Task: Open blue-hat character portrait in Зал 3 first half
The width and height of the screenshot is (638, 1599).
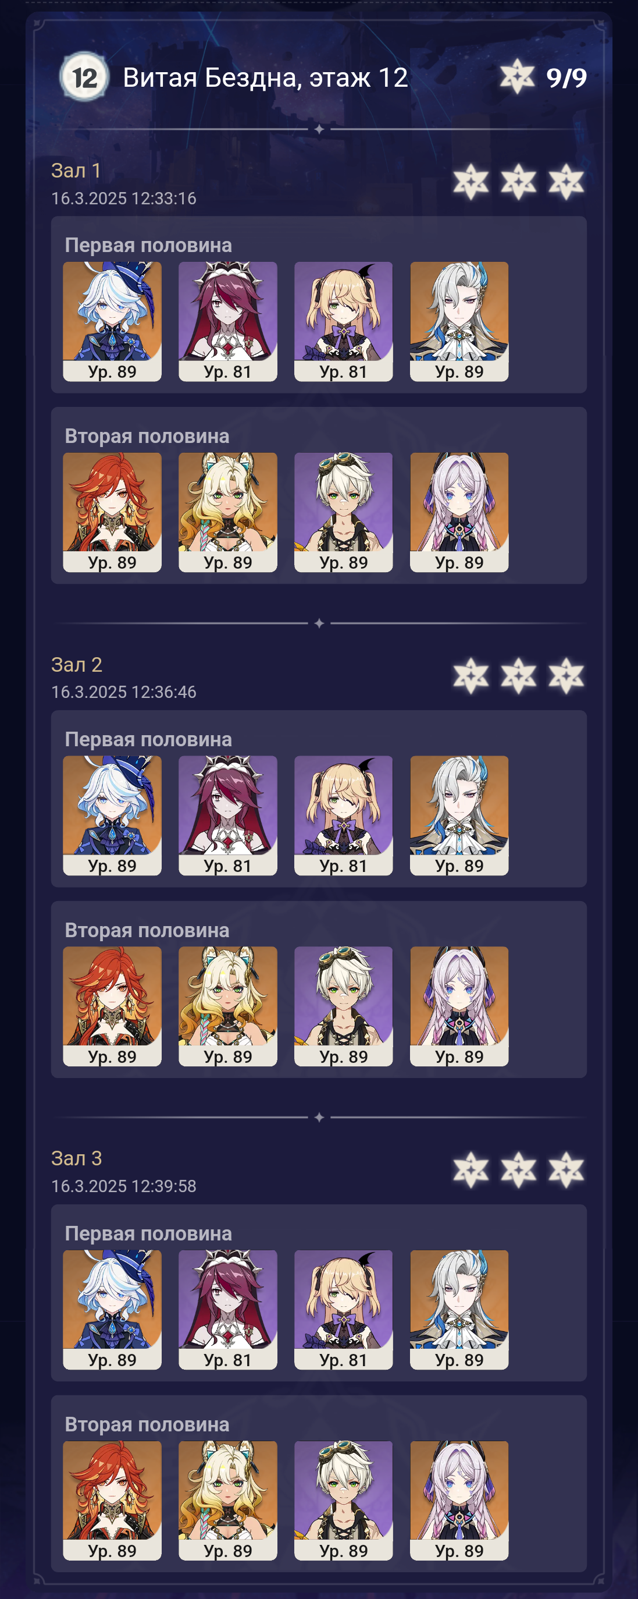Action: 112,1309
